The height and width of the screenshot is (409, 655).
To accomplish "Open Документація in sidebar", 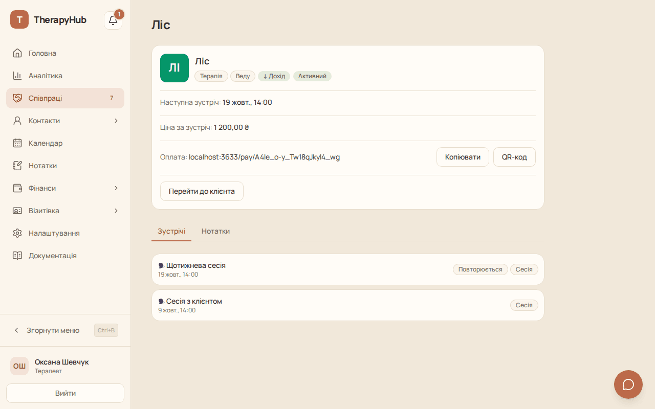I will (65, 256).
